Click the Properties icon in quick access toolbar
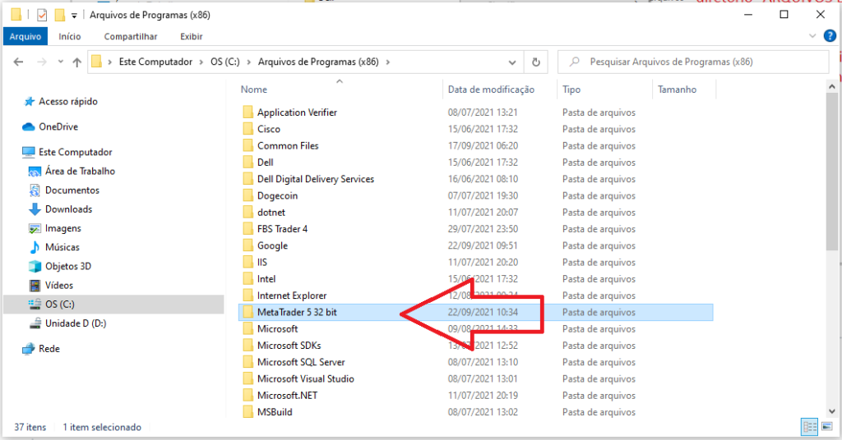 pyautogui.click(x=43, y=15)
